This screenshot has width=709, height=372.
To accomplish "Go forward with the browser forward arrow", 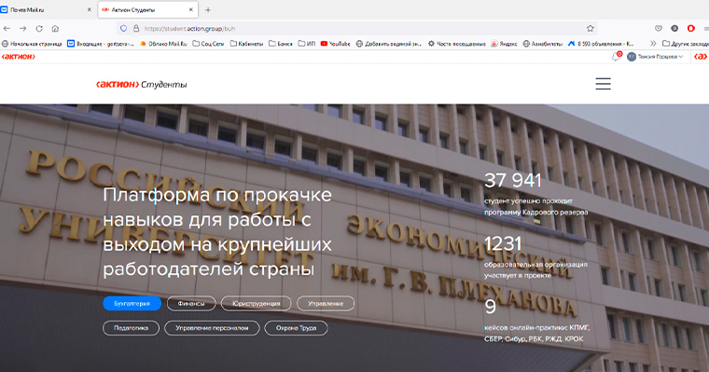I will click(23, 29).
